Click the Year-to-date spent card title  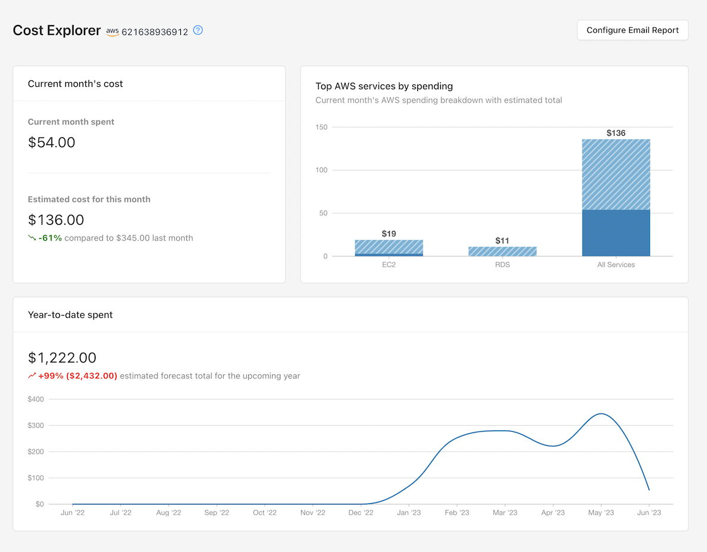(x=70, y=315)
